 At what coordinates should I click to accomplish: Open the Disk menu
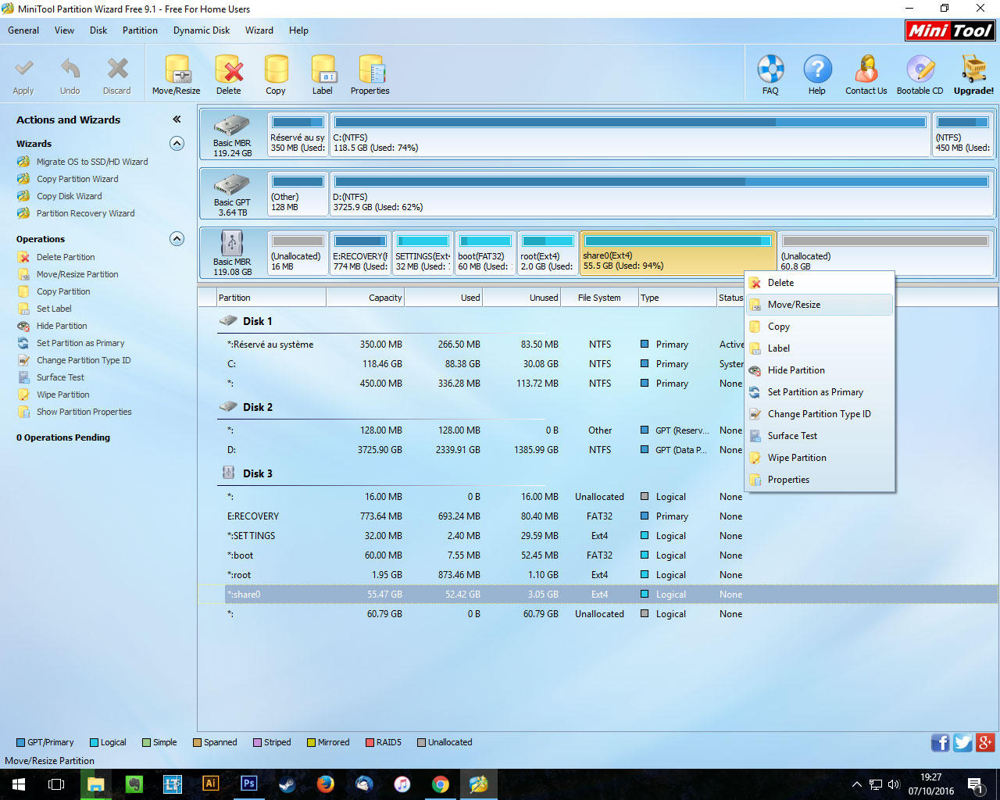pyautogui.click(x=98, y=30)
